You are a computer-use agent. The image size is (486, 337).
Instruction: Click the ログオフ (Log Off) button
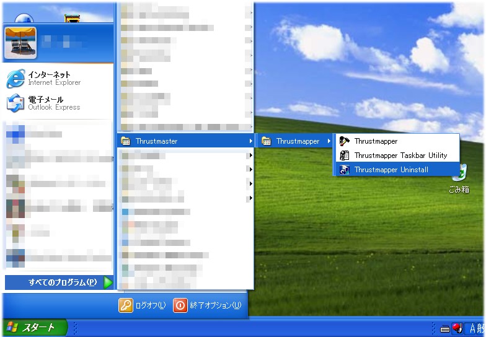tap(143, 305)
